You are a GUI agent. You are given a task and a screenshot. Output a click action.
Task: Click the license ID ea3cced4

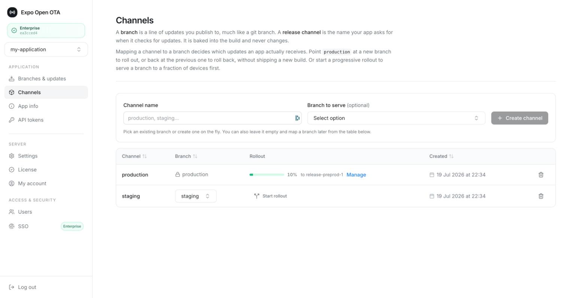click(28, 33)
